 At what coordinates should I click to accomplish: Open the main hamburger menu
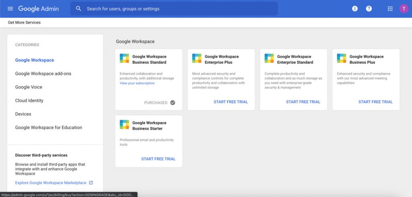pos(10,9)
